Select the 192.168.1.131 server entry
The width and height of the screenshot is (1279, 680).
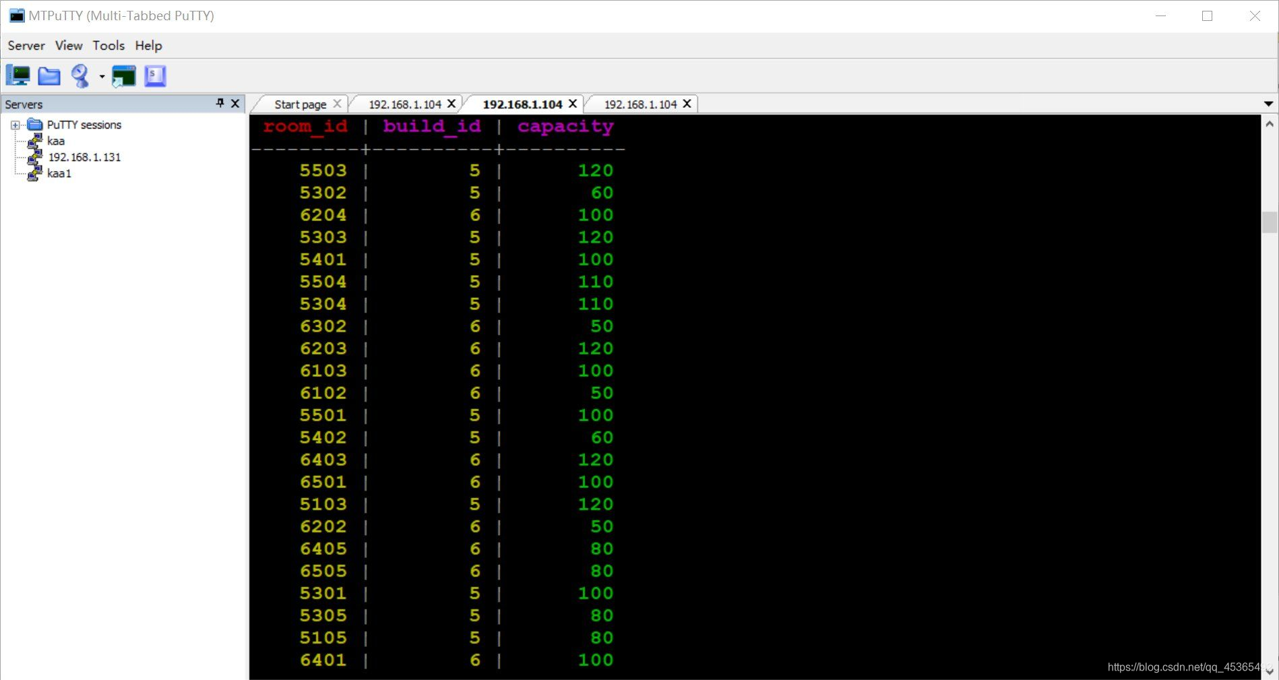point(84,157)
